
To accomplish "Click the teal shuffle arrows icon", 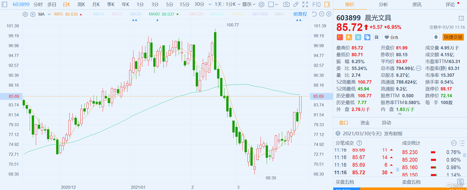I will [358, 37].
